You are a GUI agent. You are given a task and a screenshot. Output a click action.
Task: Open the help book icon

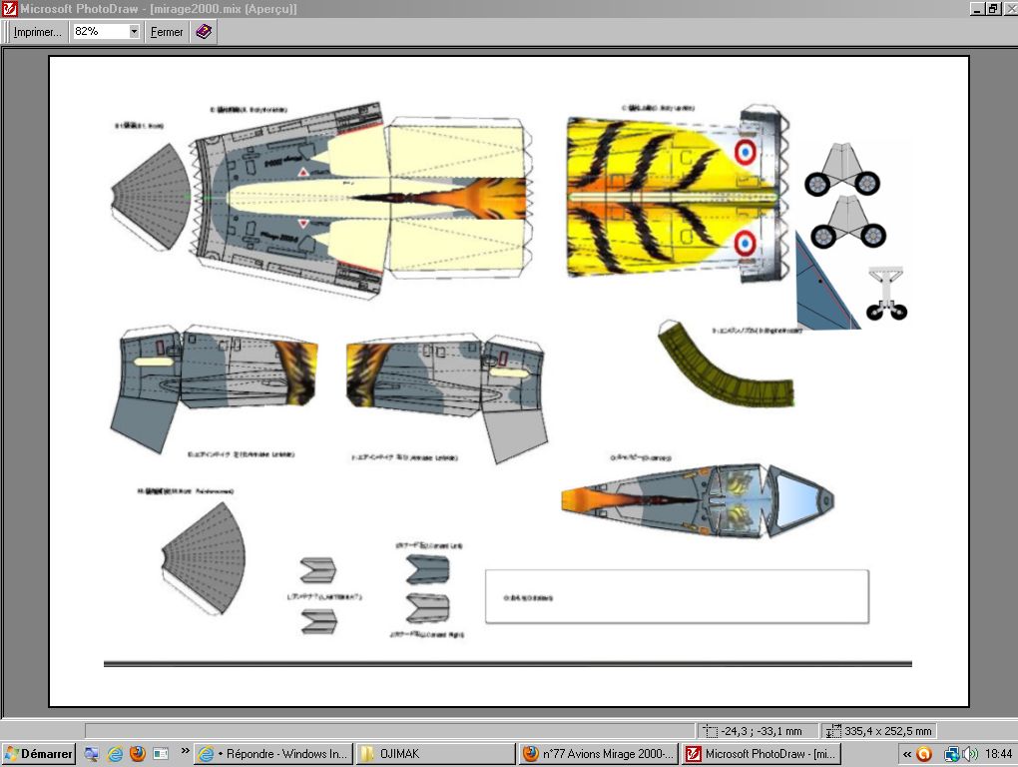coord(204,32)
